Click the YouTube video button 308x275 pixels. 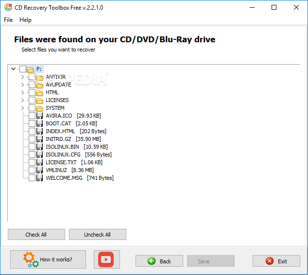107,259
